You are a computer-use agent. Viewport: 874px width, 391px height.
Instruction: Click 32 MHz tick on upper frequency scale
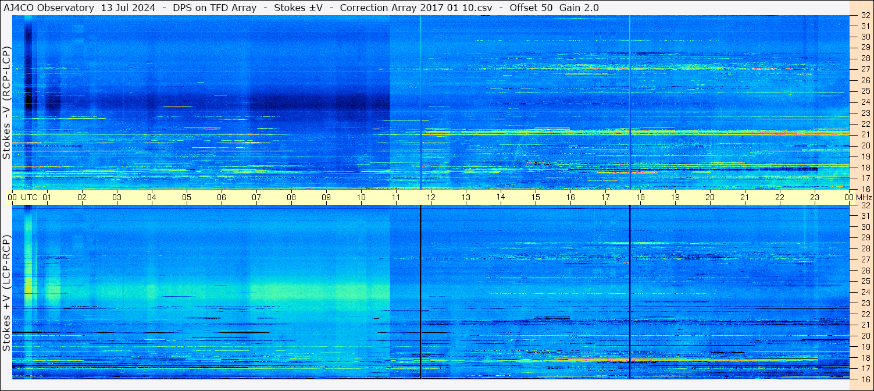coord(865,16)
